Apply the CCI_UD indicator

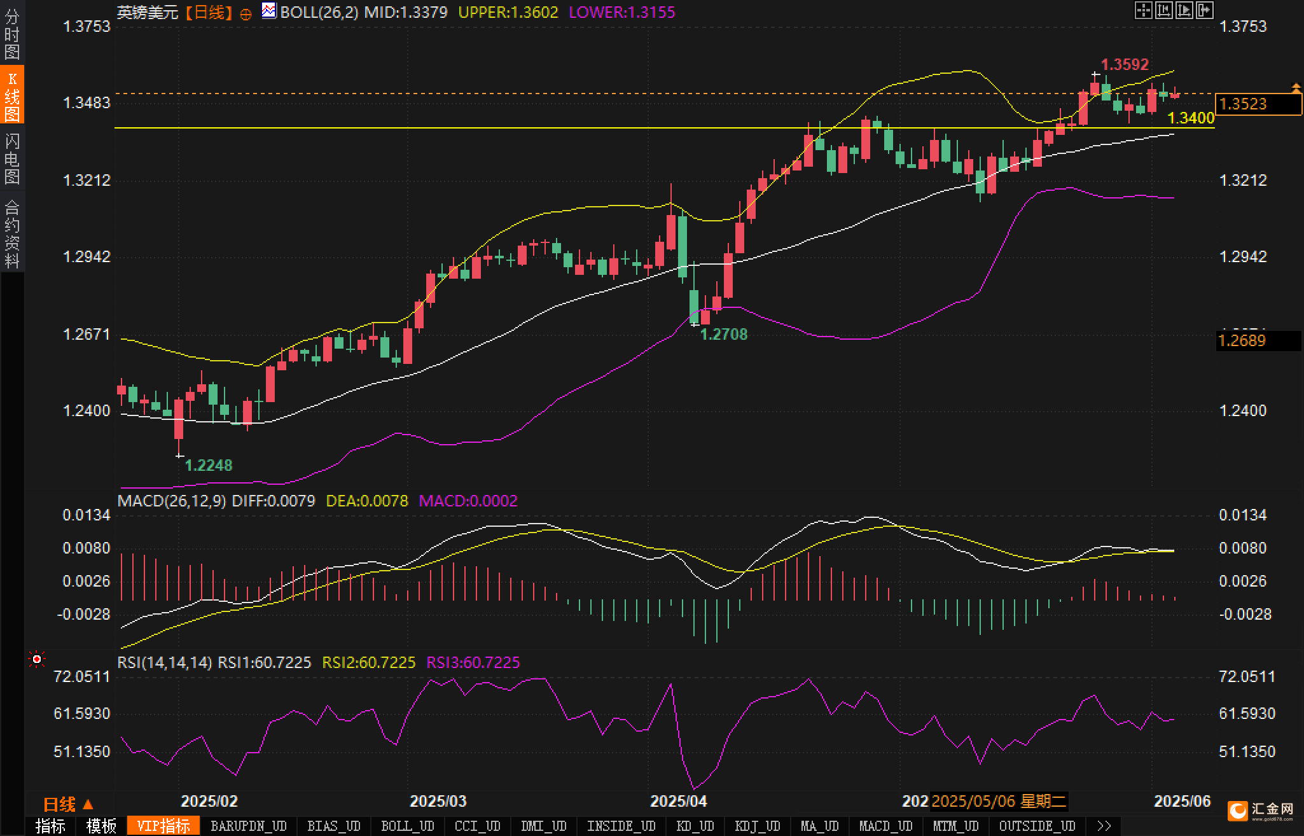pos(477,826)
